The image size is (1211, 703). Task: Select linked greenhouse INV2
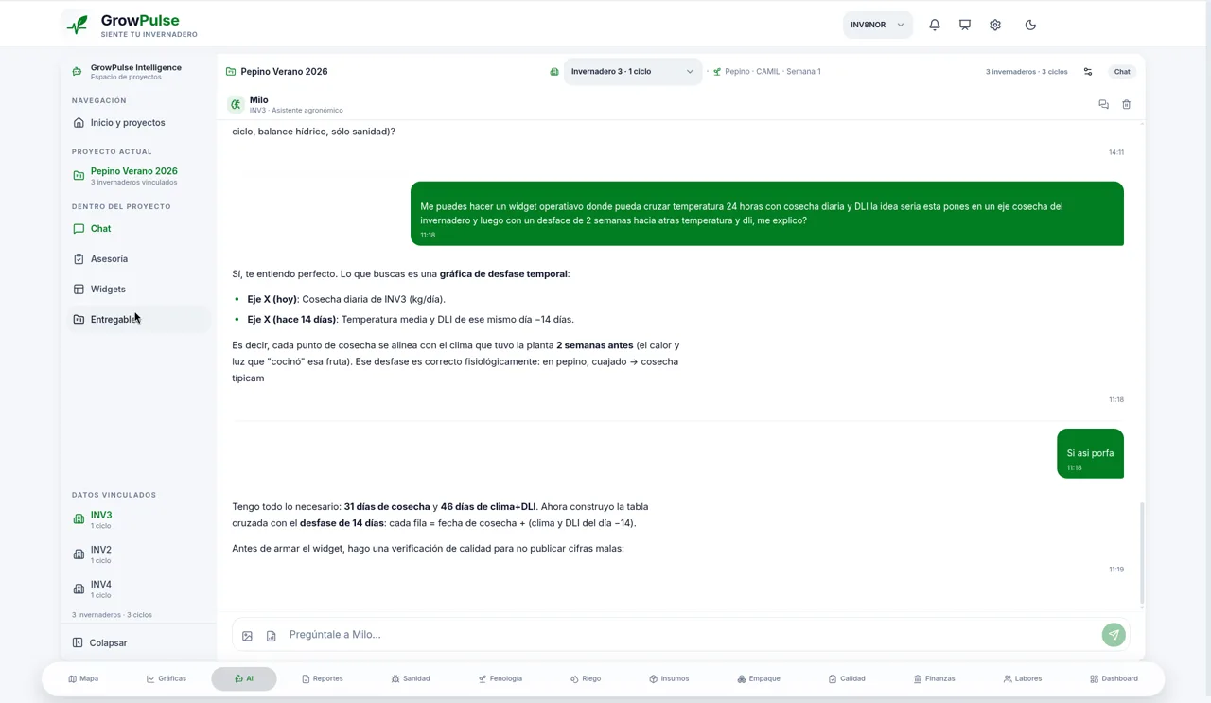(x=137, y=554)
